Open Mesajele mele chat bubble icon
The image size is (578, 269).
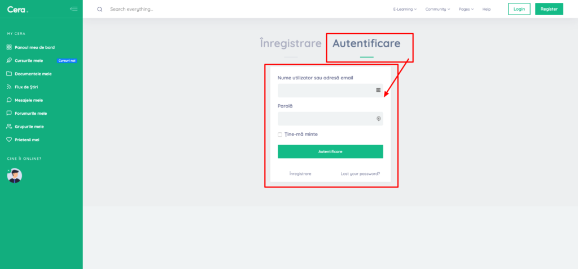[x=9, y=100]
